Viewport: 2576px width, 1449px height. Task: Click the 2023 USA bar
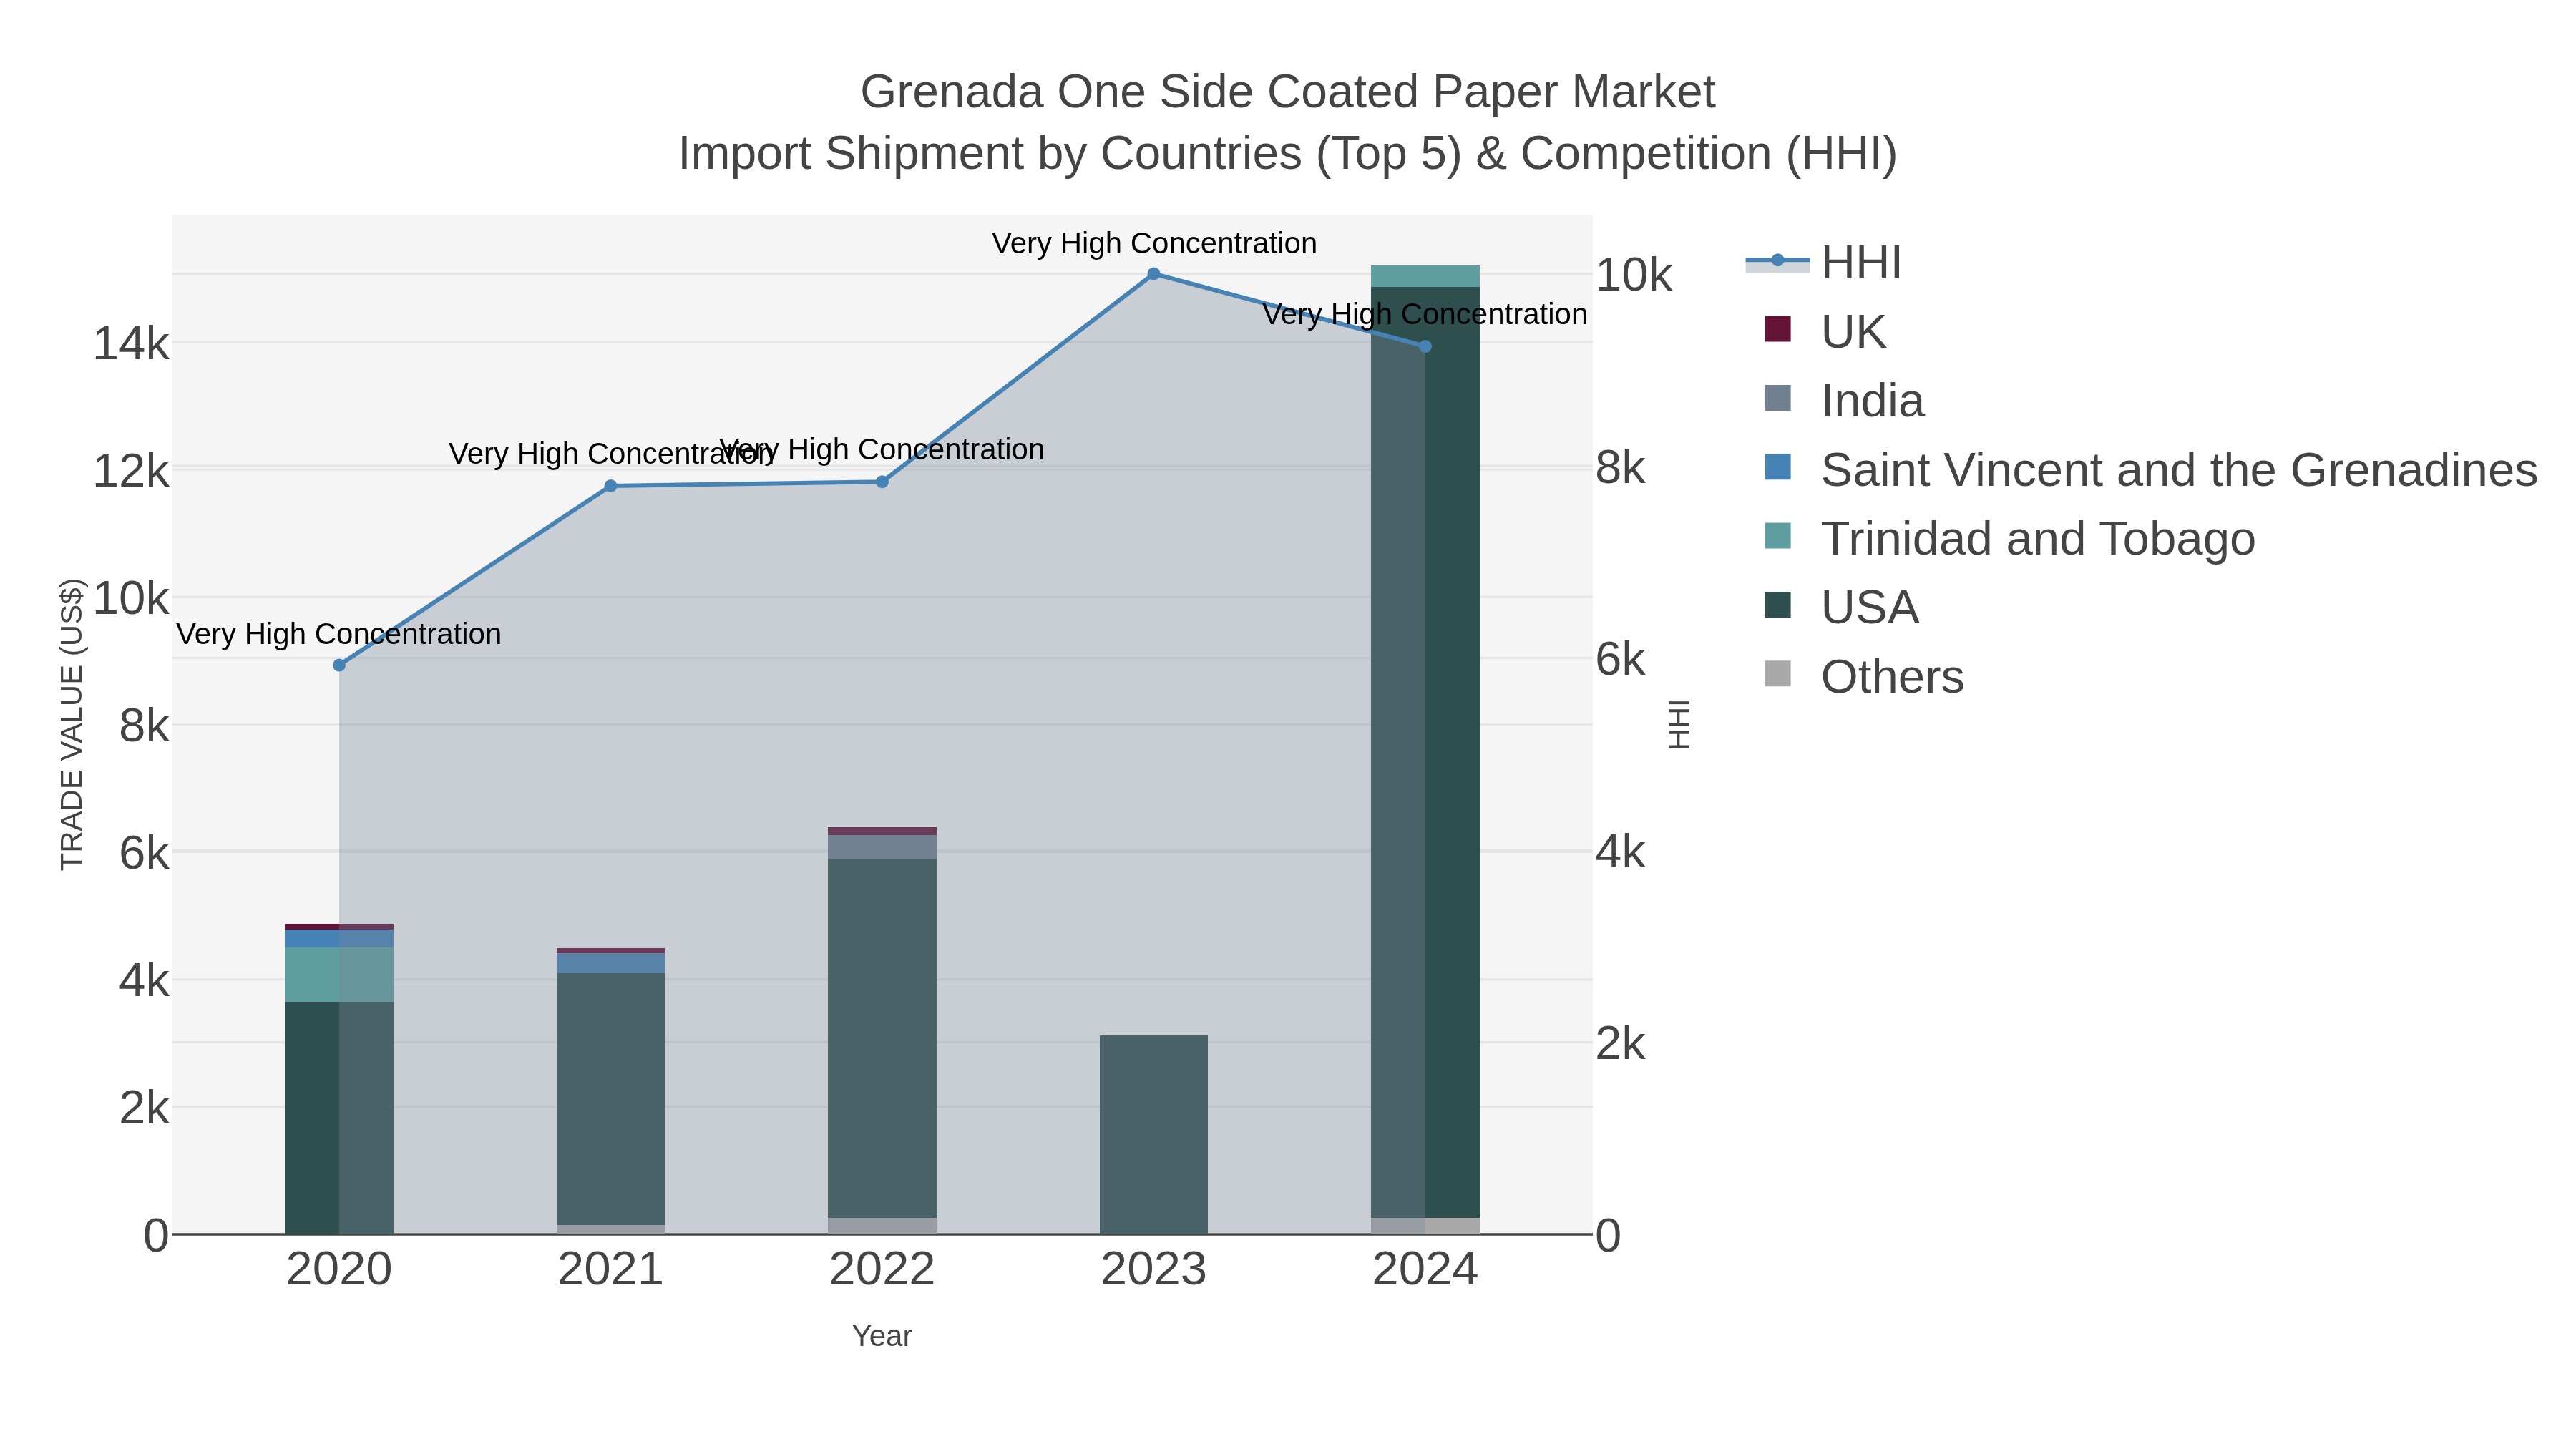click(1153, 1134)
